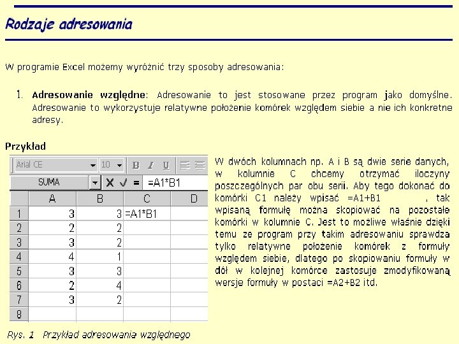Viewport: 459px width, 344px height.
Task: Select row 4 header
Action: pyautogui.click(x=19, y=257)
